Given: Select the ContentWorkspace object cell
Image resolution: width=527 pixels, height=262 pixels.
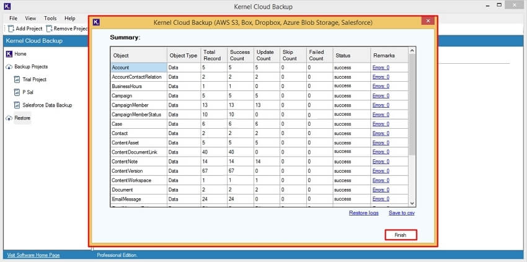Looking at the screenshot, I should 139,180.
